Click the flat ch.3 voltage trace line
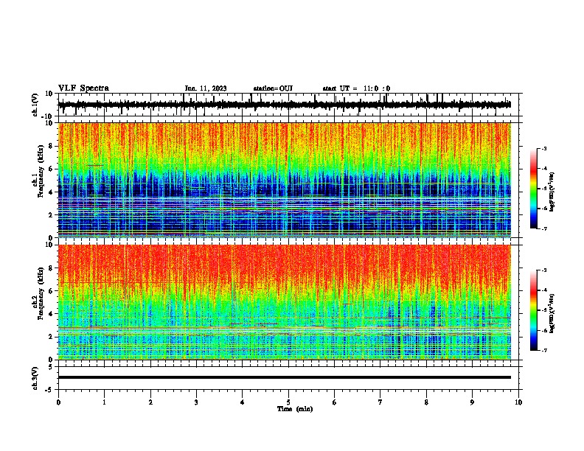Screen dimensions: 584x451 pyautogui.click(x=285, y=377)
